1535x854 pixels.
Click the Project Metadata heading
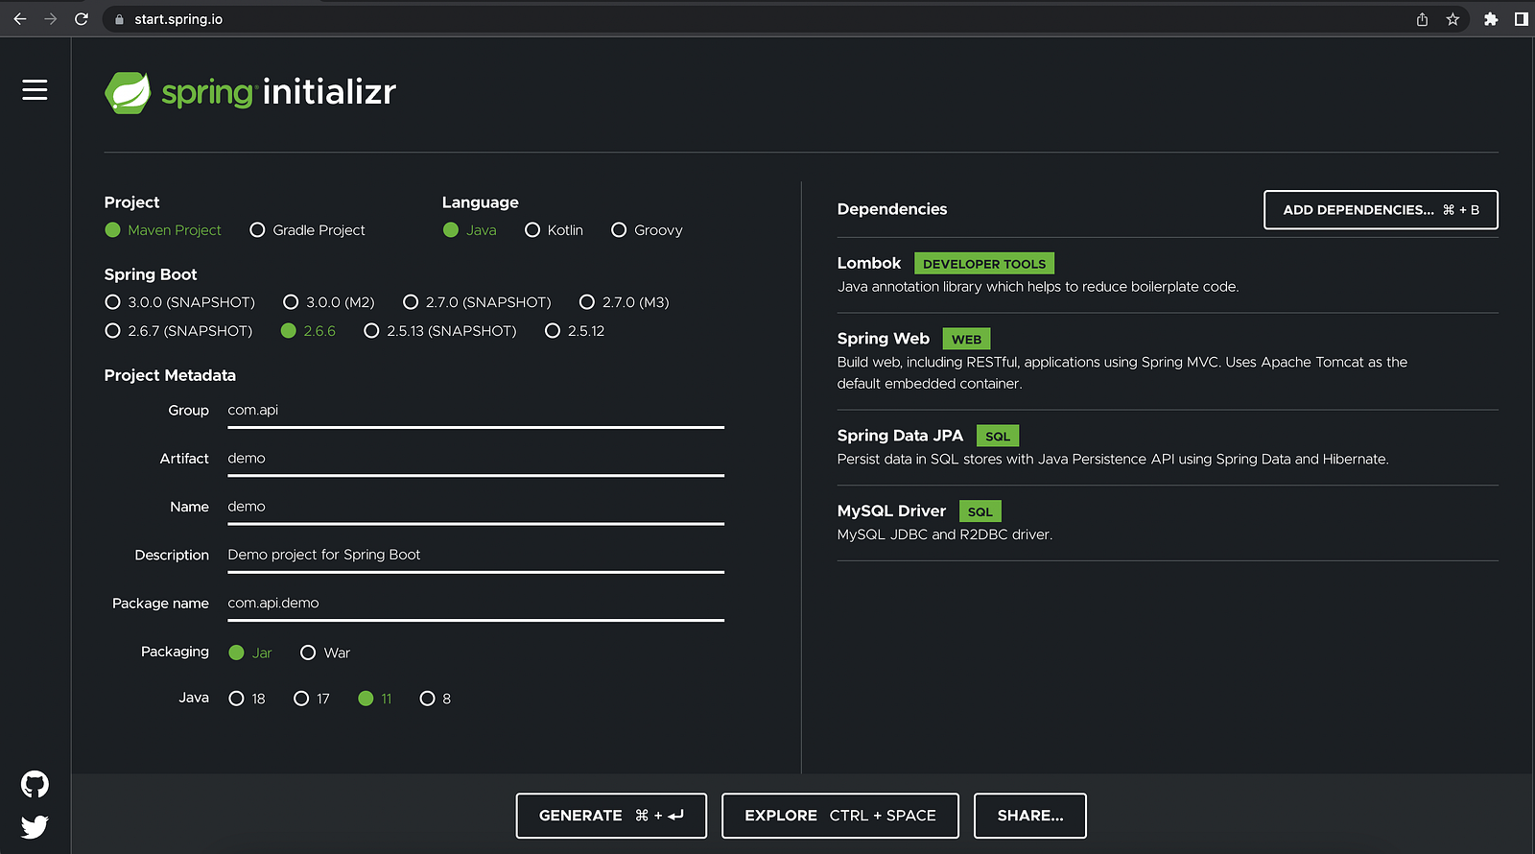pos(170,375)
